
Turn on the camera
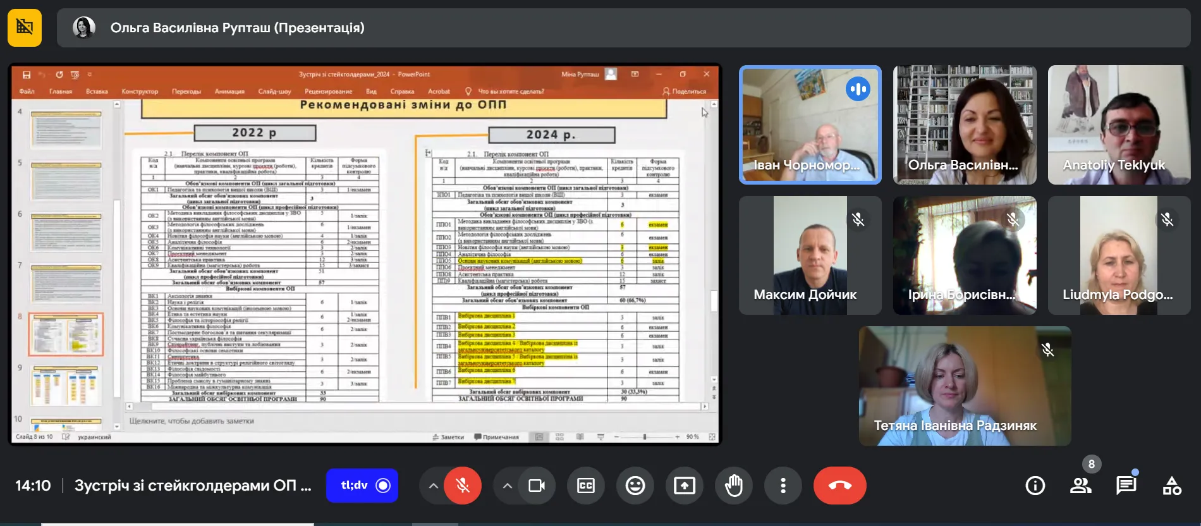(x=537, y=486)
